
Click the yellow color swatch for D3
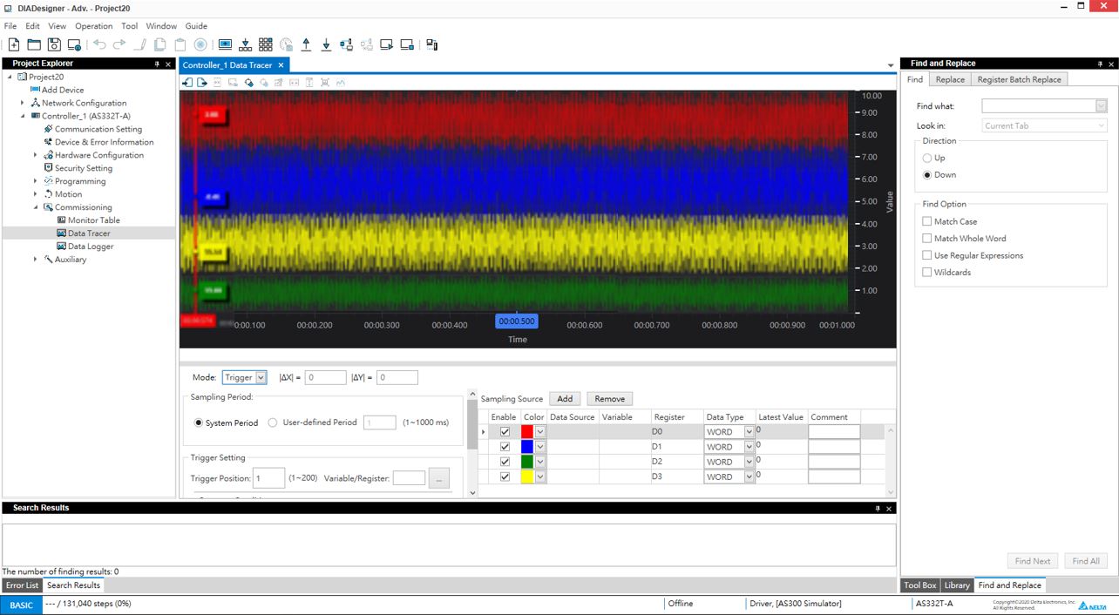tap(526, 476)
